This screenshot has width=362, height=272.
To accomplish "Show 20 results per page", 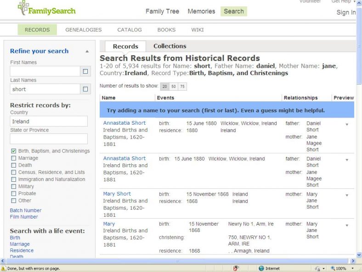I will [x=164, y=87].
